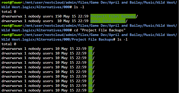Click directory 00 in the listing

[x=90, y=49]
